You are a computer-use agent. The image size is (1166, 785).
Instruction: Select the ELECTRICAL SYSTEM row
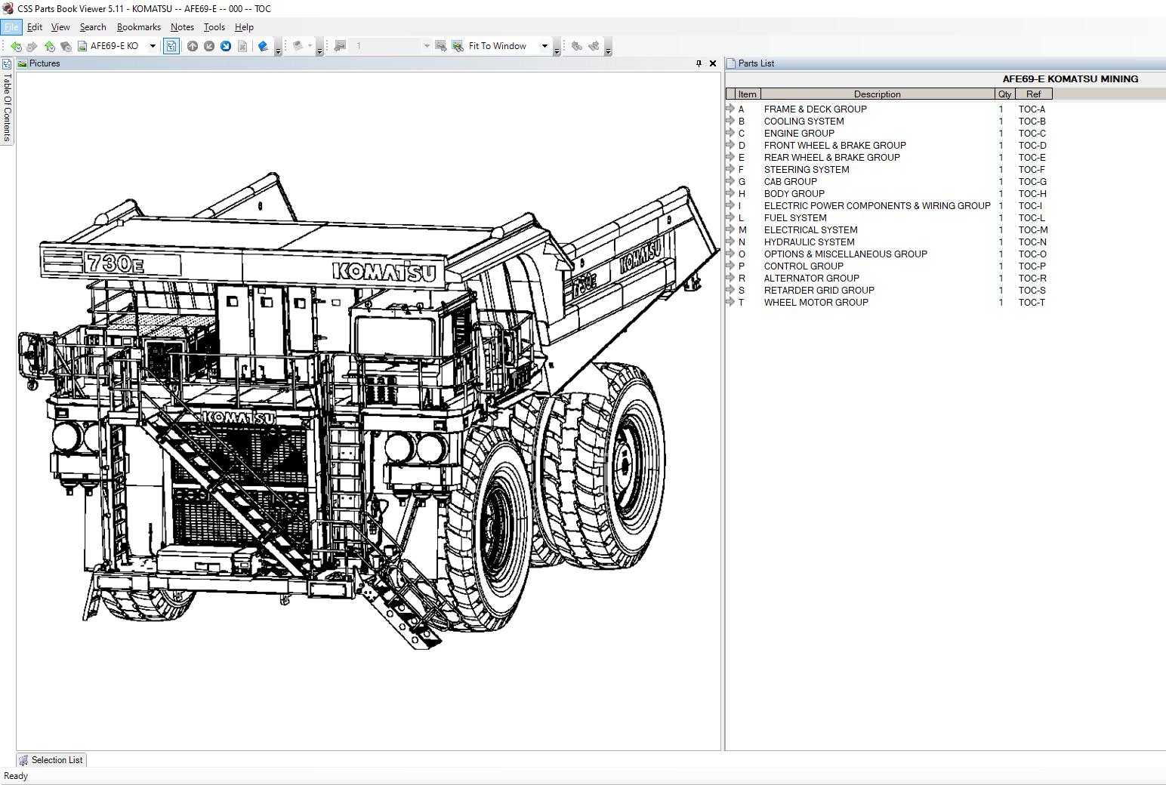pyautogui.click(x=888, y=229)
